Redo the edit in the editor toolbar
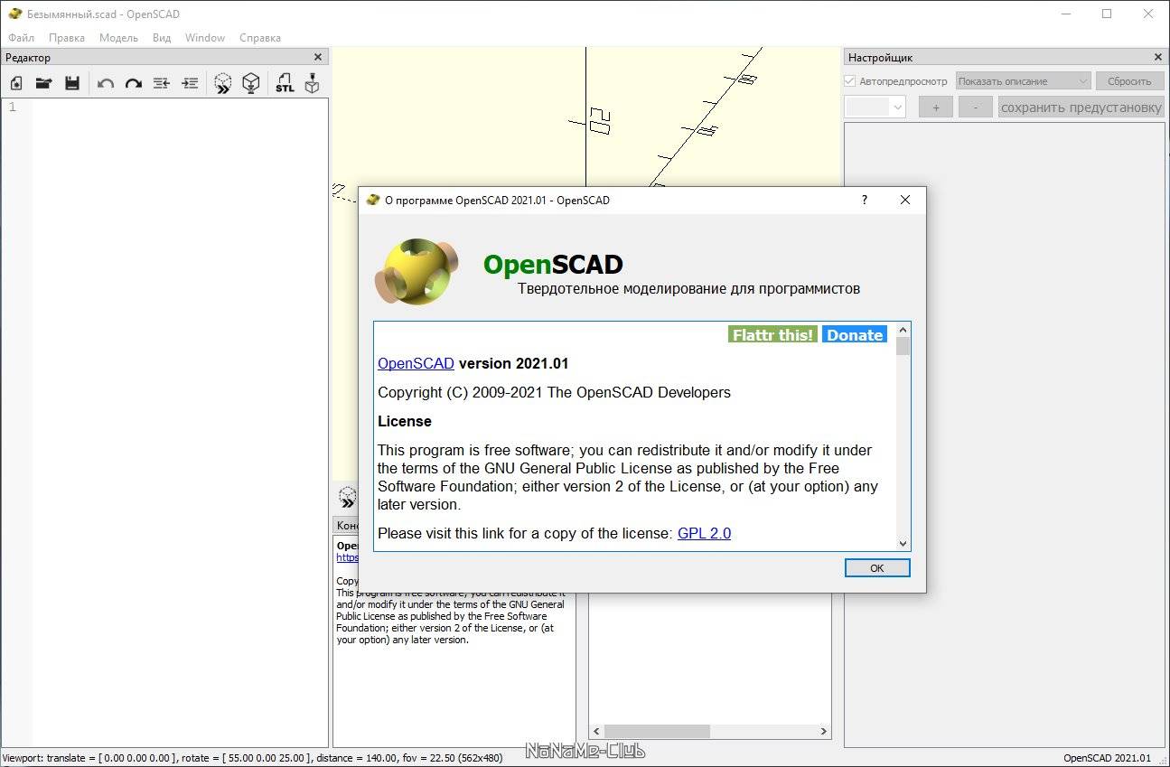This screenshot has height=767, width=1170. [134, 83]
